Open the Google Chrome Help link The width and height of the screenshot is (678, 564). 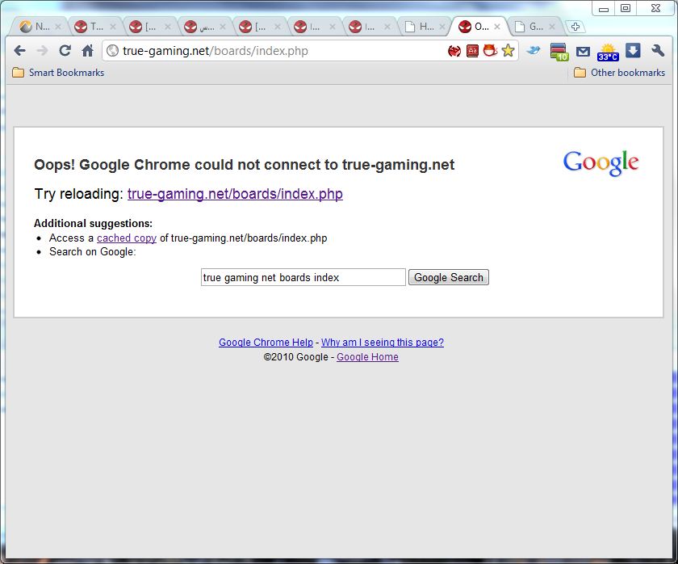point(266,343)
